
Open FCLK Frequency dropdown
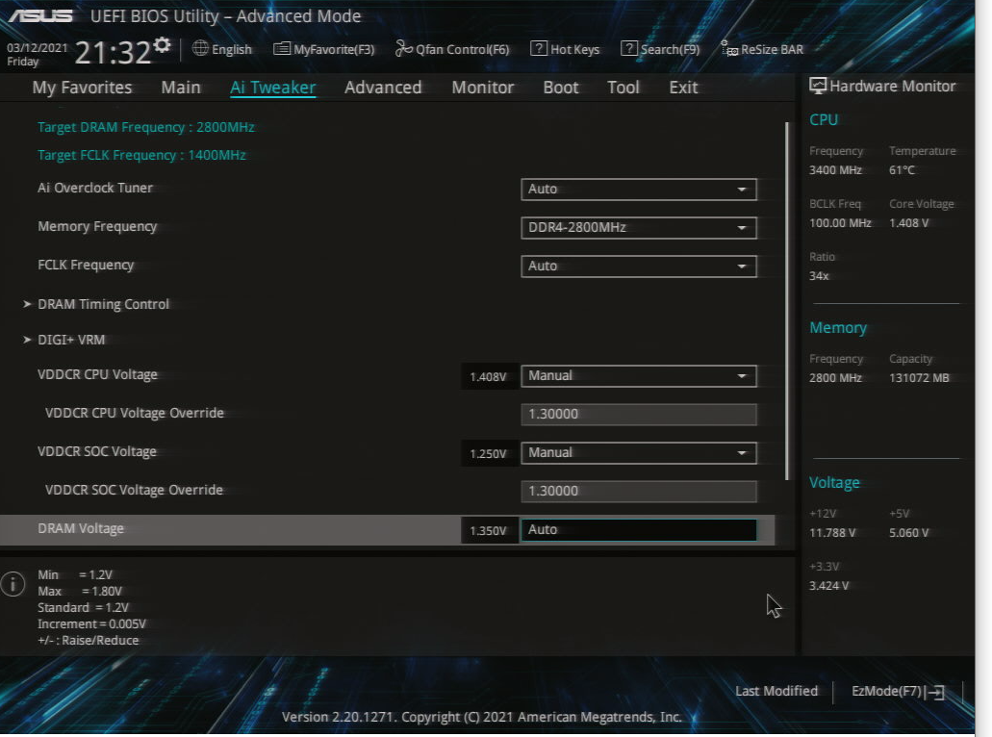(x=638, y=267)
